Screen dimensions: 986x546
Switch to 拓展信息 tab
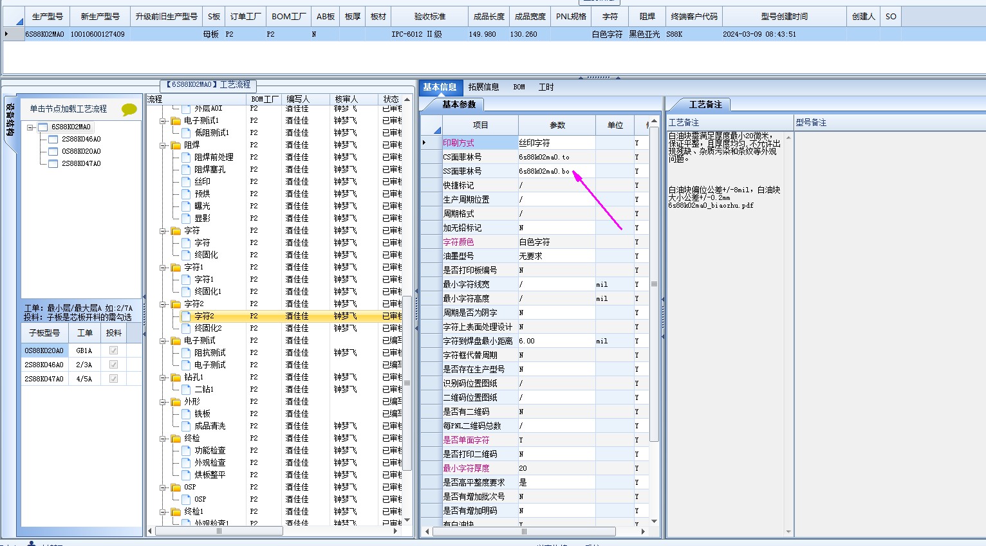[483, 87]
